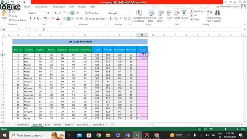Screen dimensions: 247x139
Task: Increase decimal places
Action: click(125, 19)
